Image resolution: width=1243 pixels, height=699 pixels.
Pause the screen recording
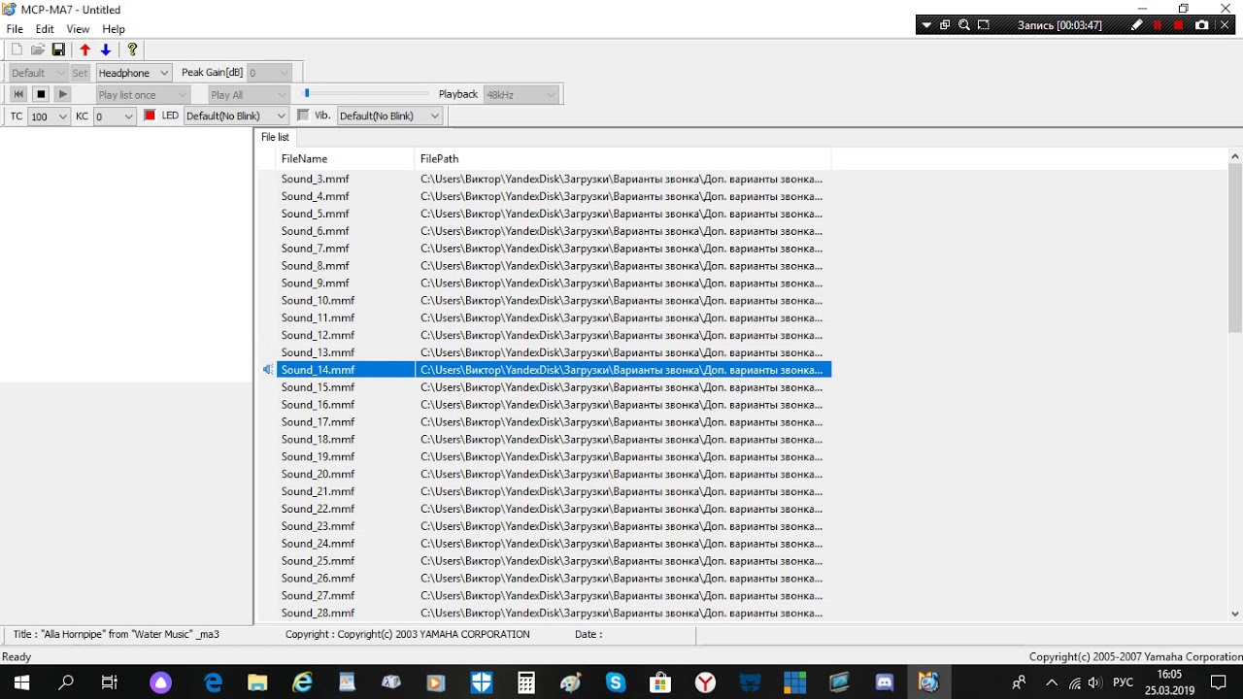tap(1158, 25)
